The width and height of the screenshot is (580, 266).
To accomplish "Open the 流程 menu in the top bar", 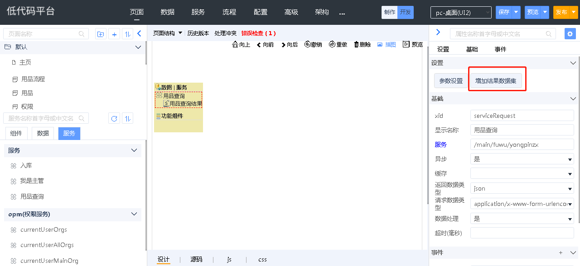I will click(229, 12).
